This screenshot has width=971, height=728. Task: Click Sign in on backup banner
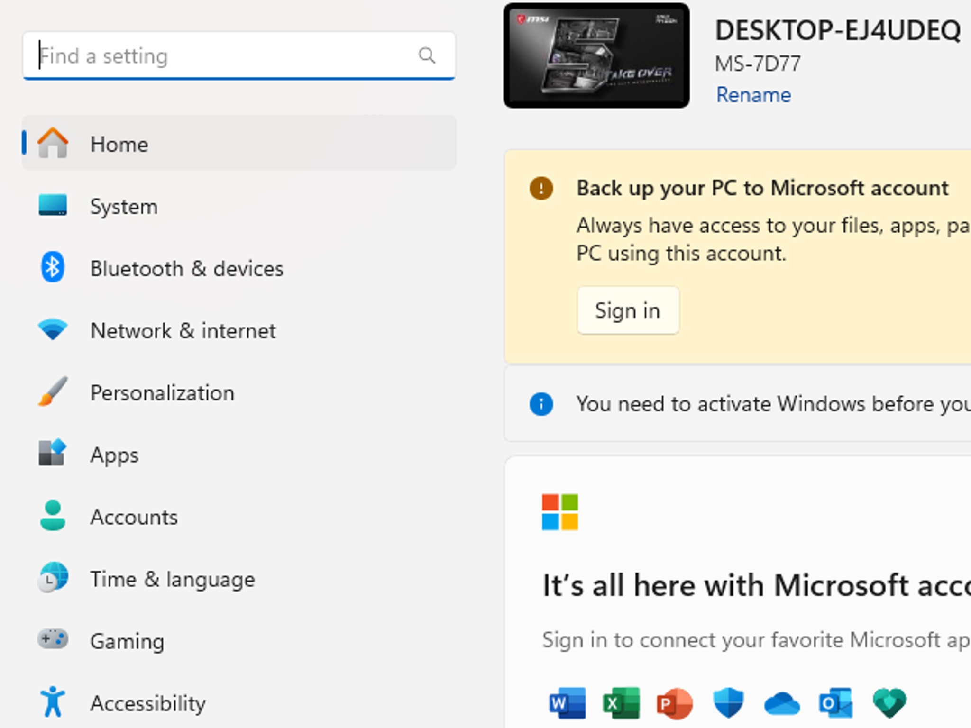(628, 310)
